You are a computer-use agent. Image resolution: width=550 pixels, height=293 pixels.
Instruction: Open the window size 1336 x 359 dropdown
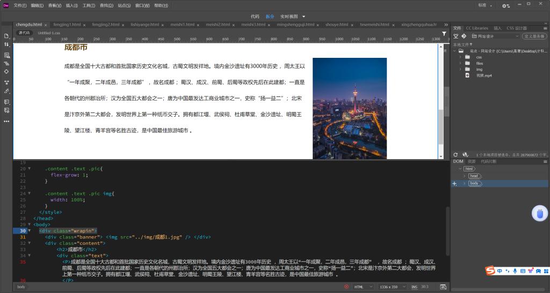point(392,287)
